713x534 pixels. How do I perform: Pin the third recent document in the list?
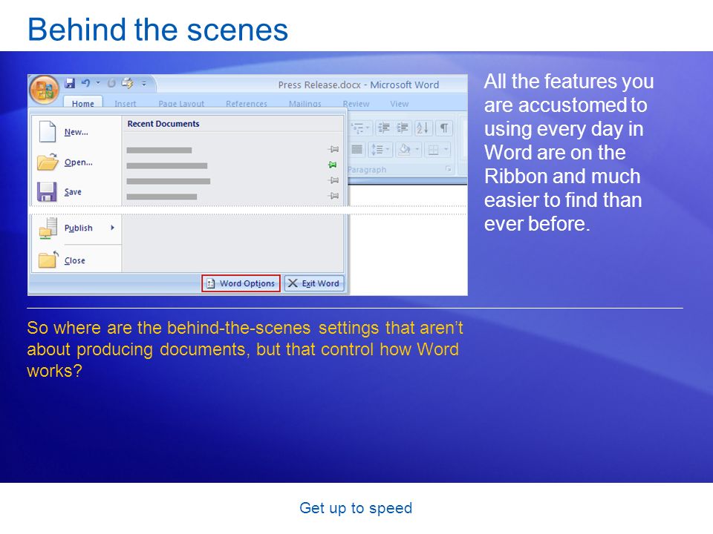(x=333, y=180)
